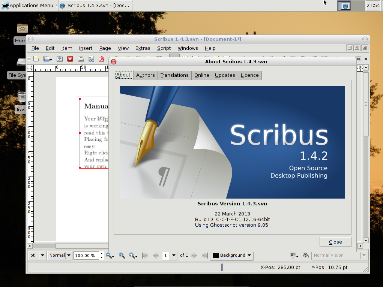Click the vertical scrollbar down arrow

[366, 241]
